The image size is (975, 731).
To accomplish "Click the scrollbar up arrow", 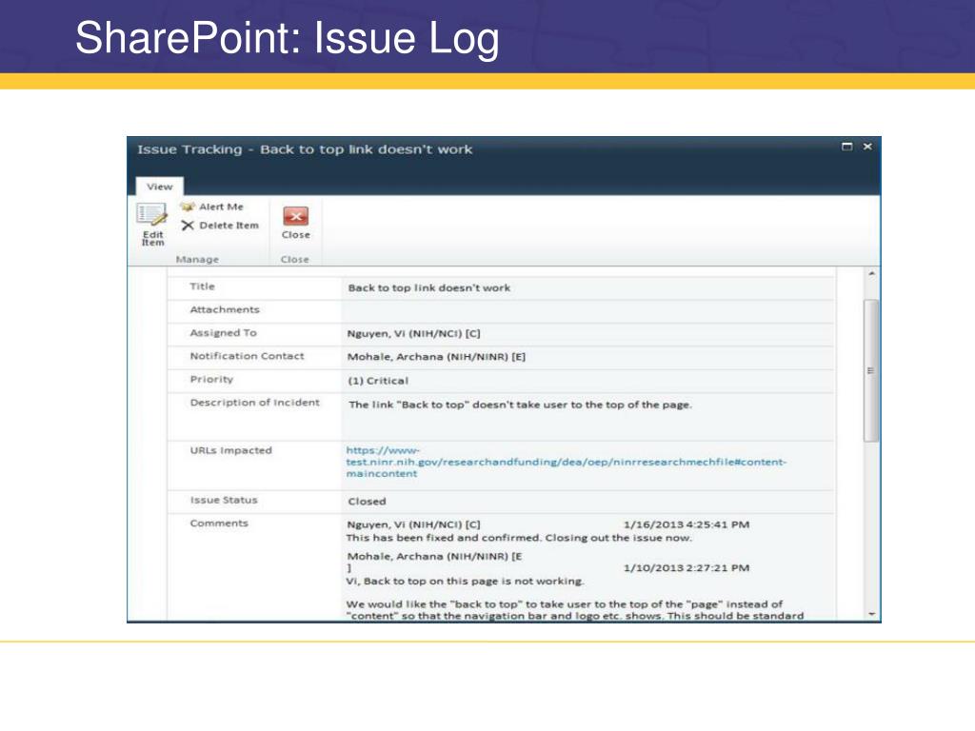I will 871,274.
